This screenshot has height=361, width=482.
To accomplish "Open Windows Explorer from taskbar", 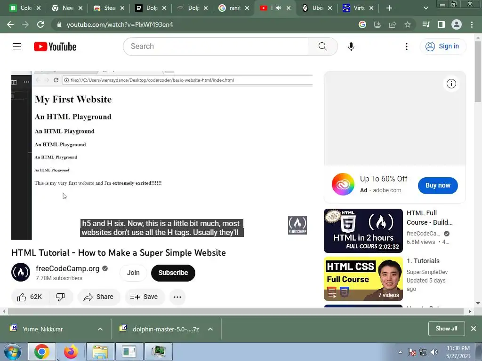I will (x=100, y=352).
